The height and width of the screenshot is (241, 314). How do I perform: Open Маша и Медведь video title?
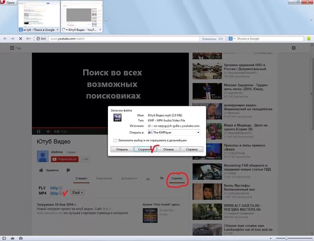[x=246, y=127]
